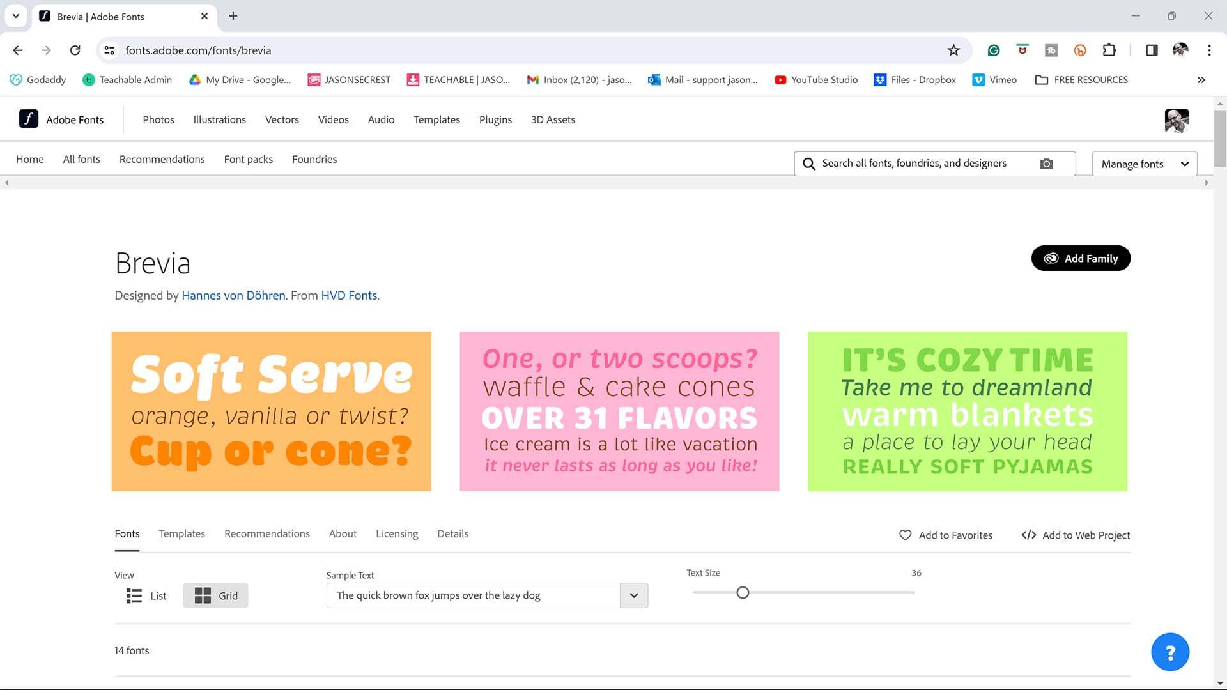
Task: Show more bookmarks via double chevron
Action: pos(1201,80)
